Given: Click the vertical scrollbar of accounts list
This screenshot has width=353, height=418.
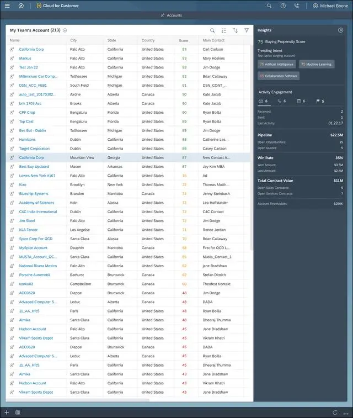Looking at the screenshot, I should [252, 148].
